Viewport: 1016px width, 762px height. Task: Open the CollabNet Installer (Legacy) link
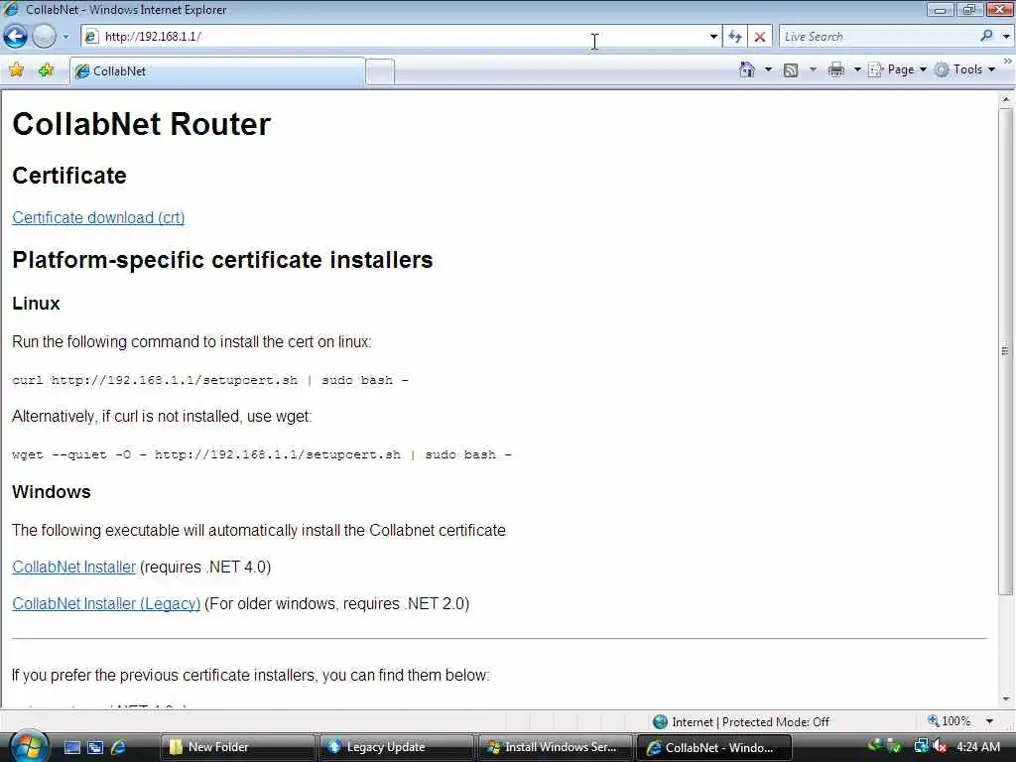pos(106,603)
